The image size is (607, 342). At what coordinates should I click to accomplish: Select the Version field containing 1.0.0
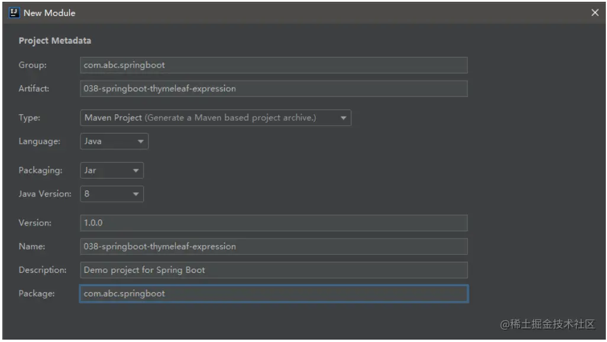(x=274, y=223)
